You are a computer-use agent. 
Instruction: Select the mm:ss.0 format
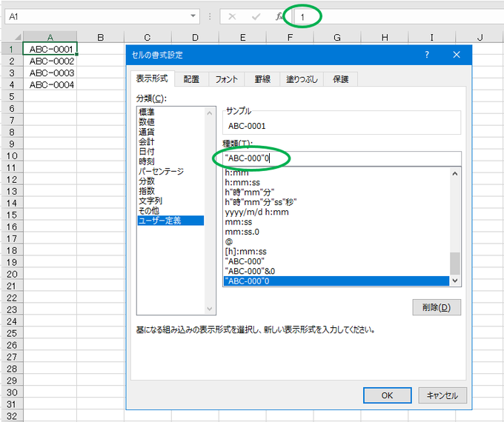coord(336,232)
